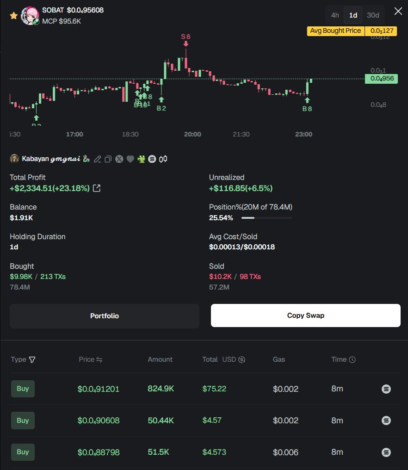
Task: Click the frog emoji icon next to Kabayan
Action: click(x=141, y=159)
